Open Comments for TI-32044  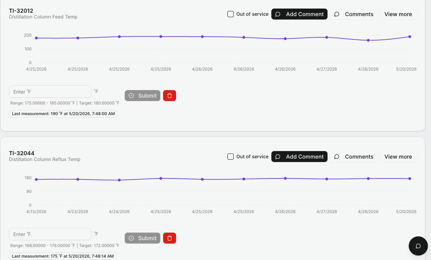[354, 157]
